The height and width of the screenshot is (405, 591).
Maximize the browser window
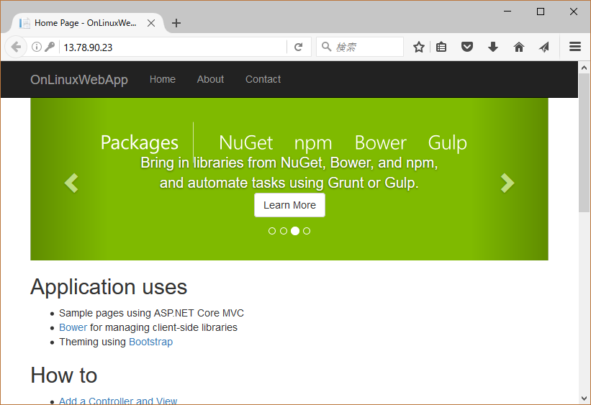541,12
